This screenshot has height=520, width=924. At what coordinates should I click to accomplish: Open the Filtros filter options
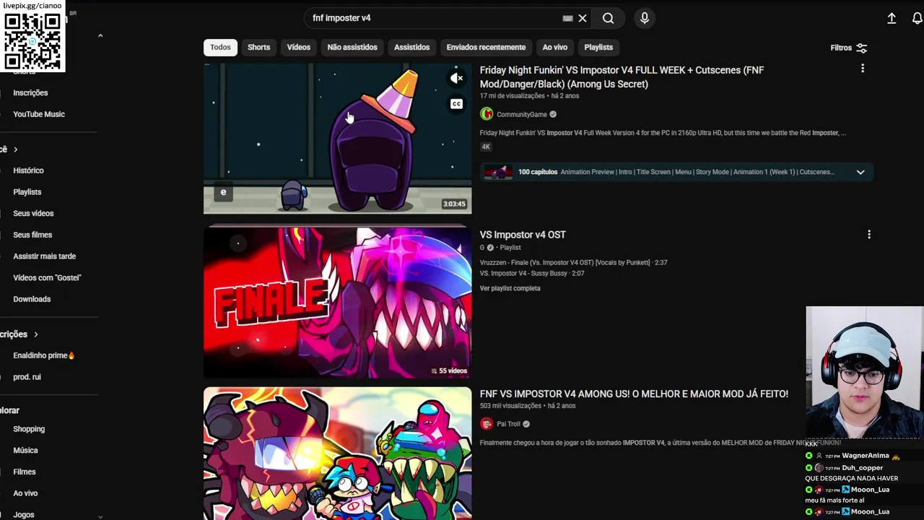point(849,48)
